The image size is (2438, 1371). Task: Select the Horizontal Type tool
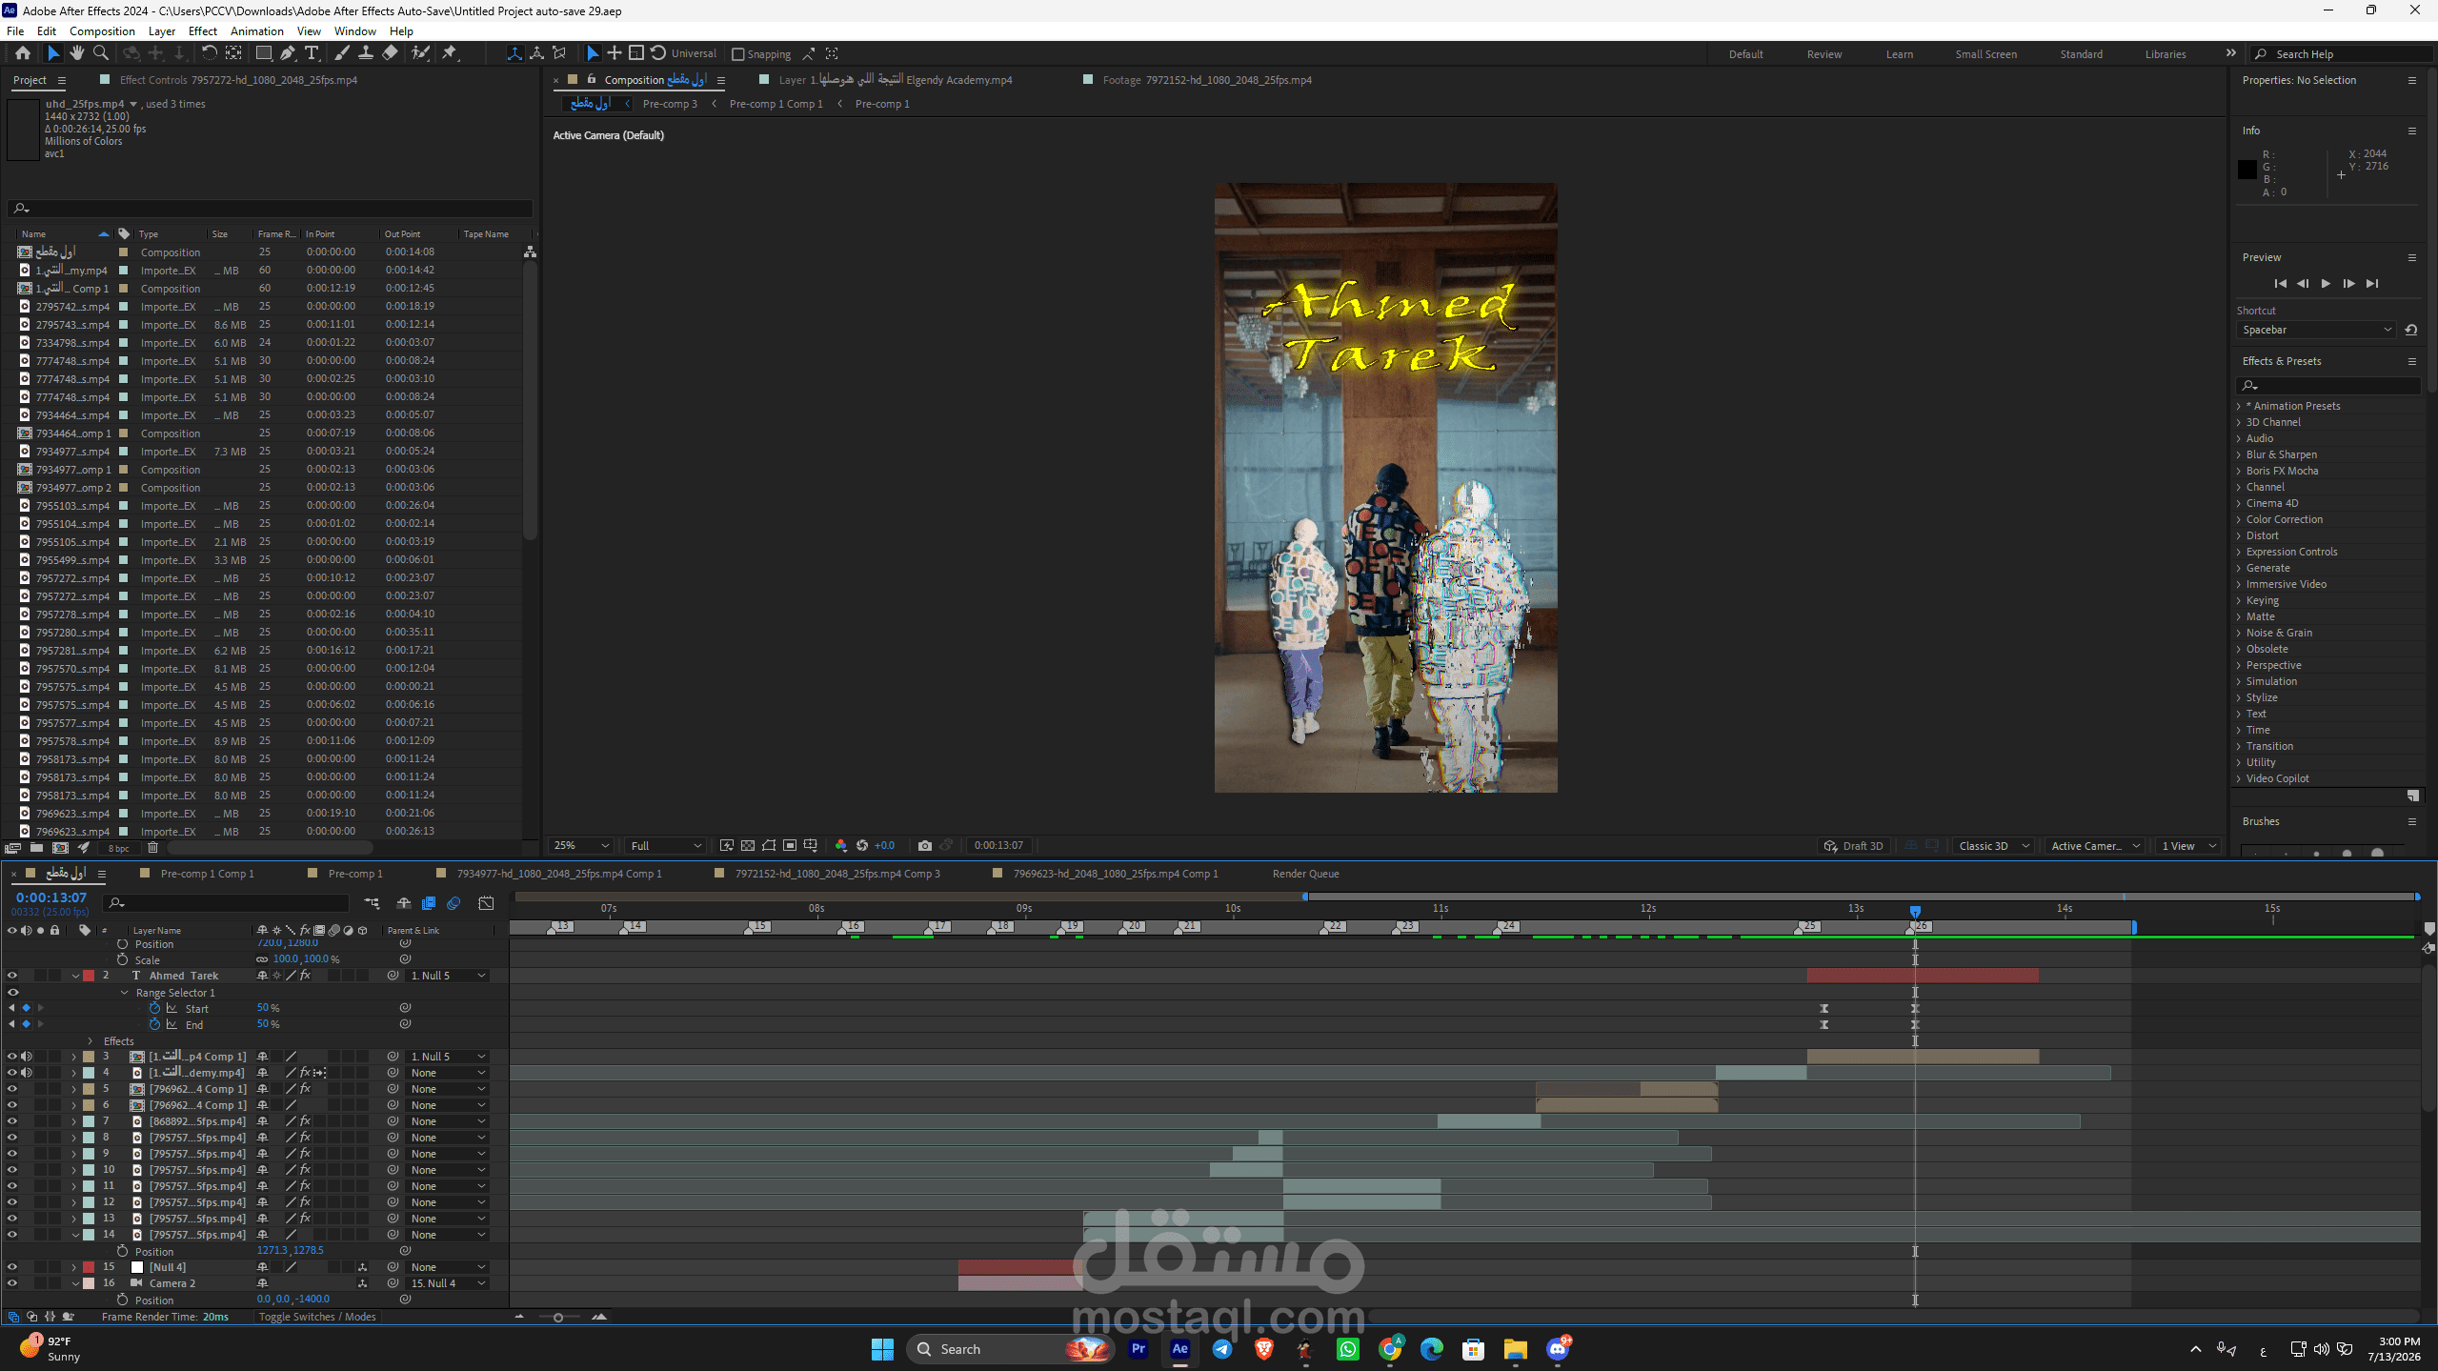[312, 53]
